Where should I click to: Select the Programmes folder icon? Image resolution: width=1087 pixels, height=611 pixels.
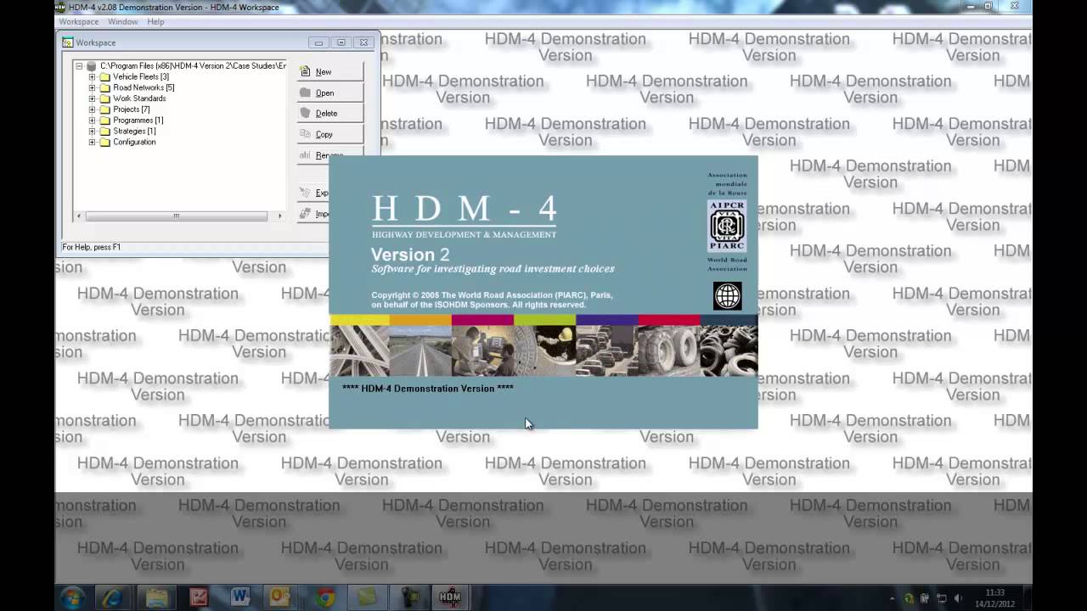coord(105,121)
